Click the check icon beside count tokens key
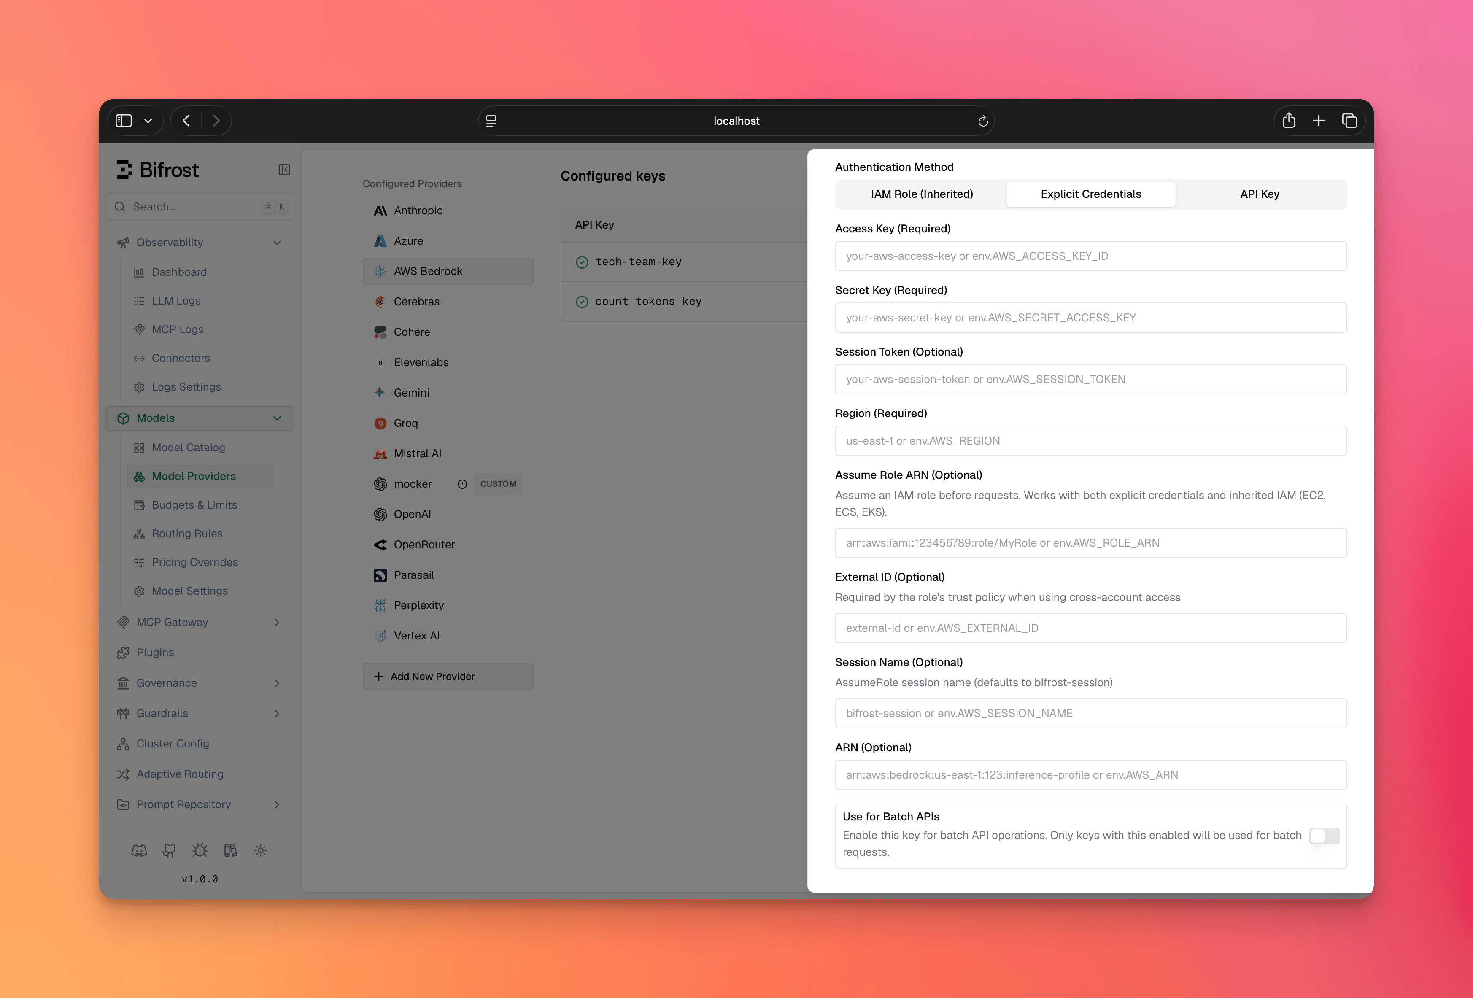This screenshot has height=998, width=1473. tap(582, 302)
